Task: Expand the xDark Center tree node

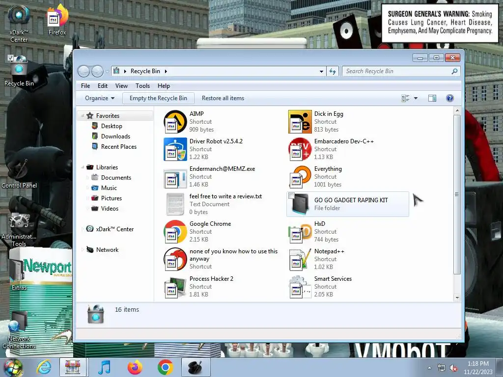Action: point(83,229)
